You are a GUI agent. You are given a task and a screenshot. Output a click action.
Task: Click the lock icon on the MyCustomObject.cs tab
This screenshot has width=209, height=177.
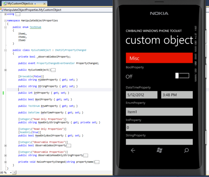point(35,3)
